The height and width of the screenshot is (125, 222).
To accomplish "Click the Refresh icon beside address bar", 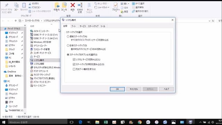I will (x=213, y=21).
